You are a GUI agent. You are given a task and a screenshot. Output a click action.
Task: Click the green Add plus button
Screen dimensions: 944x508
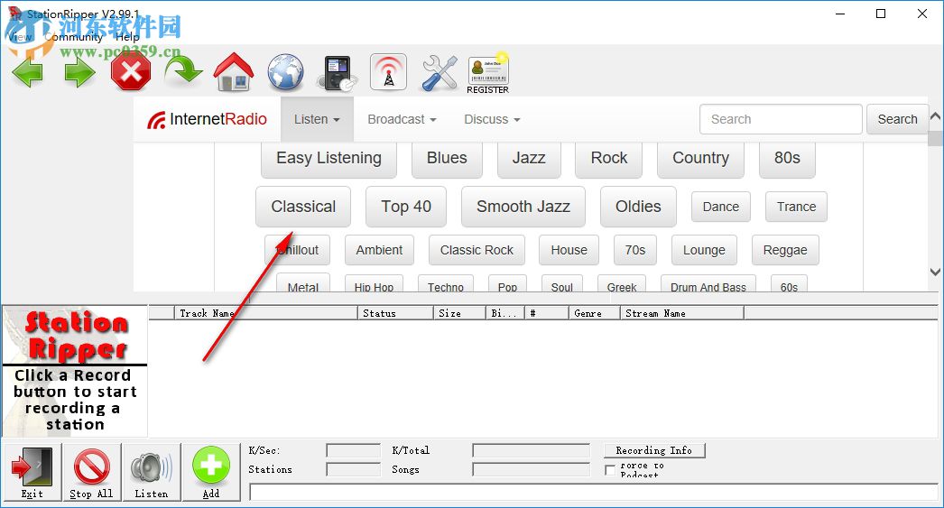(210, 473)
